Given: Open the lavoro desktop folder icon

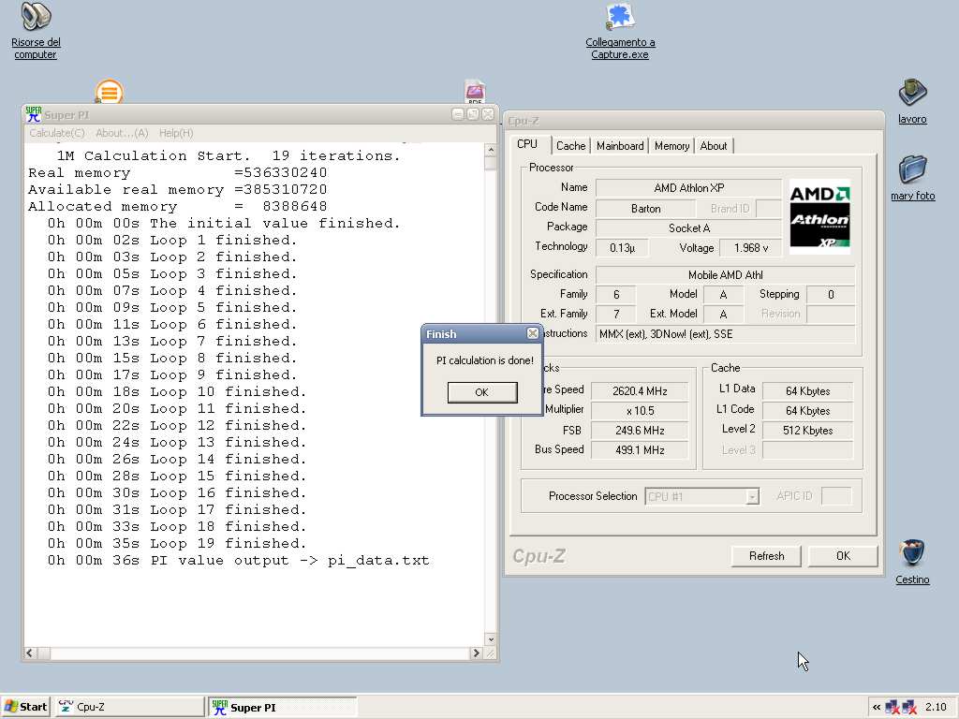Looking at the screenshot, I should point(912,101).
